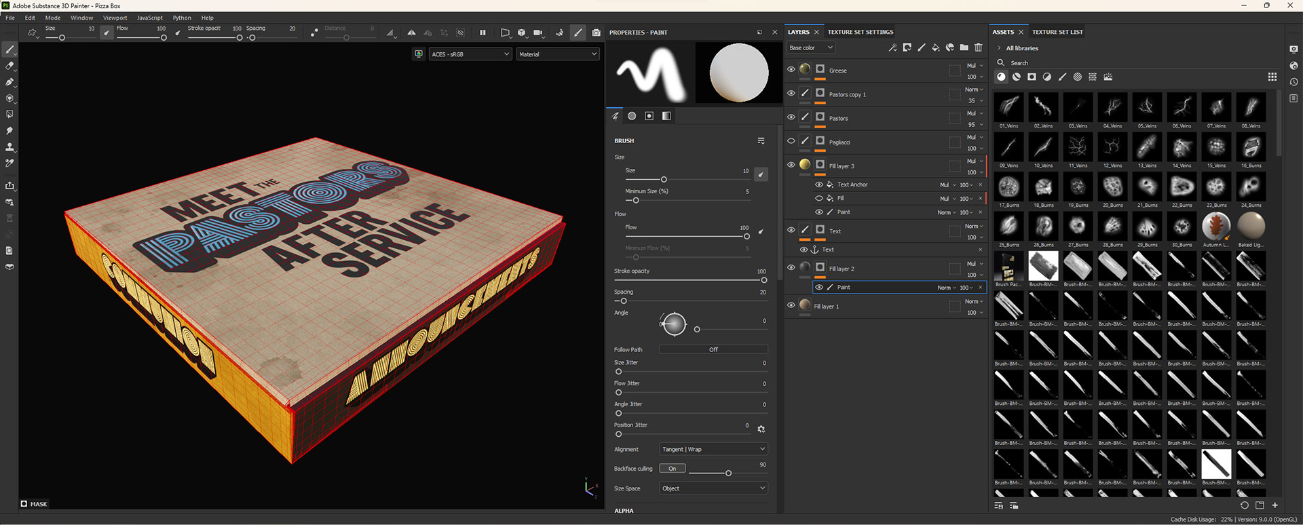The height and width of the screenshot is (525, 1303).
Task: Click the Stroke opacity slider in Properties
Action: pyautogui.click(x=689, y=280)
